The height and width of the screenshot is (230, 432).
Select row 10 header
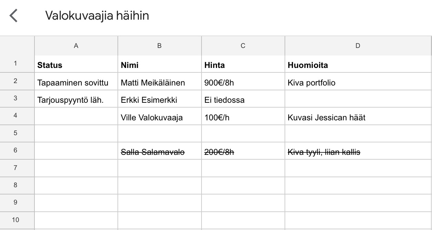pos(16,220)
